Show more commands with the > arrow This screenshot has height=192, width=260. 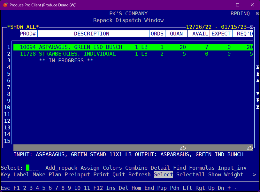coord(254,174)
